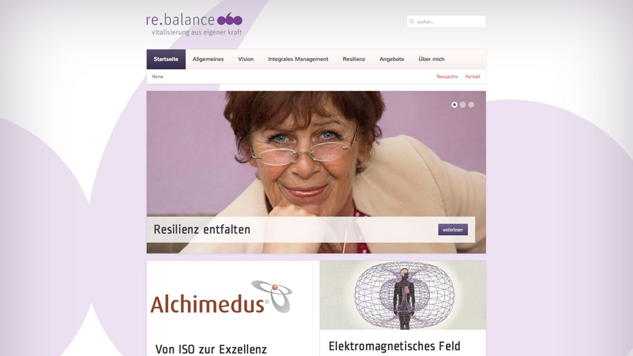Open the Über mich menu item
This screenshot has width=633, height=356.
coord(431,59)
